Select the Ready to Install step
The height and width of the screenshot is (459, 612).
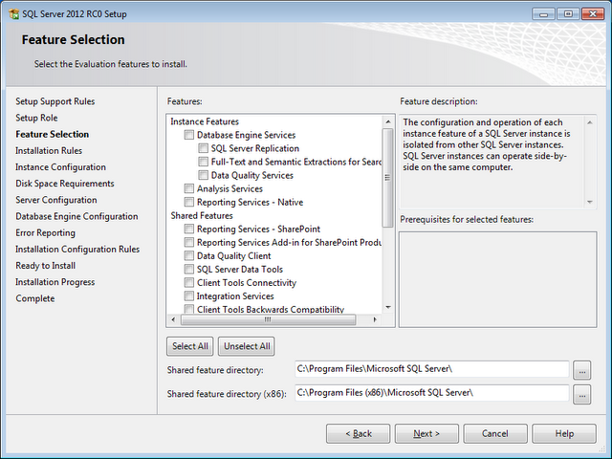point(46,266)
